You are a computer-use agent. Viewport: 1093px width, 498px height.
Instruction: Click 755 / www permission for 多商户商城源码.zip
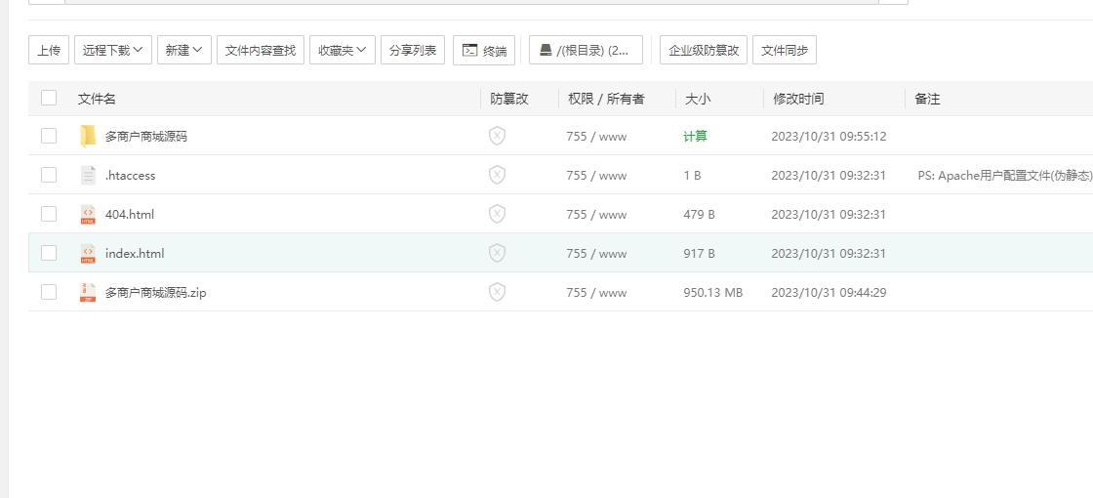(x=596, y=292)
